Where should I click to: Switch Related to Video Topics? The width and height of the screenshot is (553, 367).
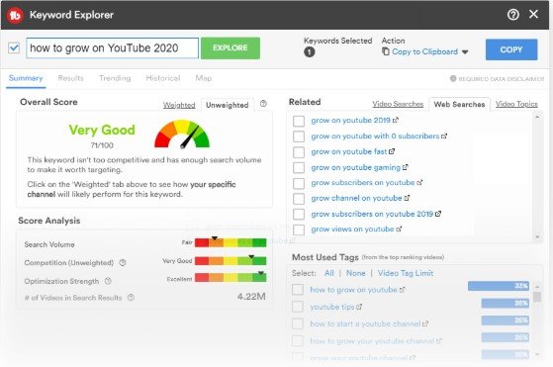516,104
